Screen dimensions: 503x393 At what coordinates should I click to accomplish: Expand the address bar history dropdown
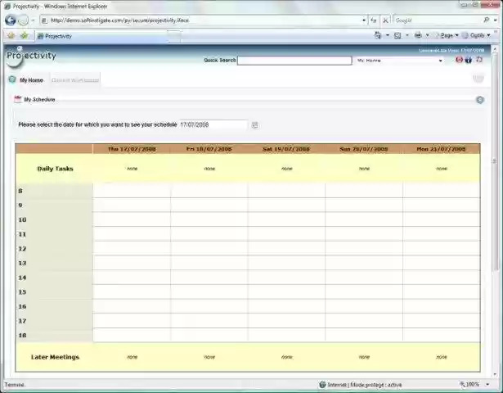(x=364, y=20)
